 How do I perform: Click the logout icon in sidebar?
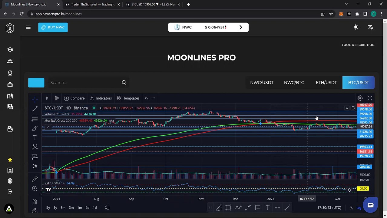pos(10,191)
